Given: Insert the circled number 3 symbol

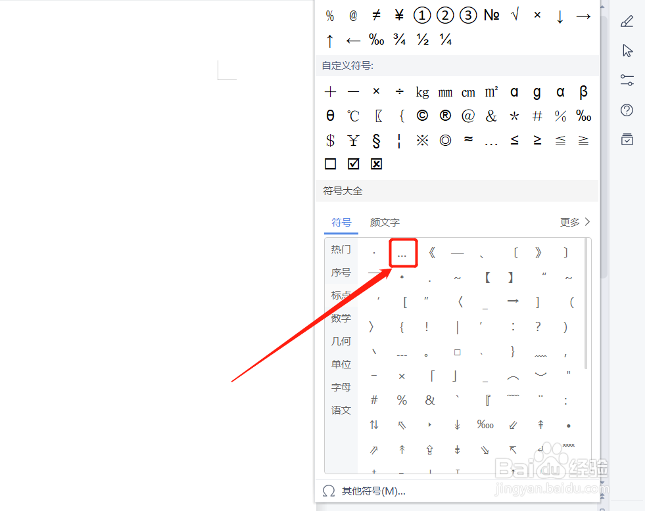Looking at the screenshot, I should coord(468,16).
